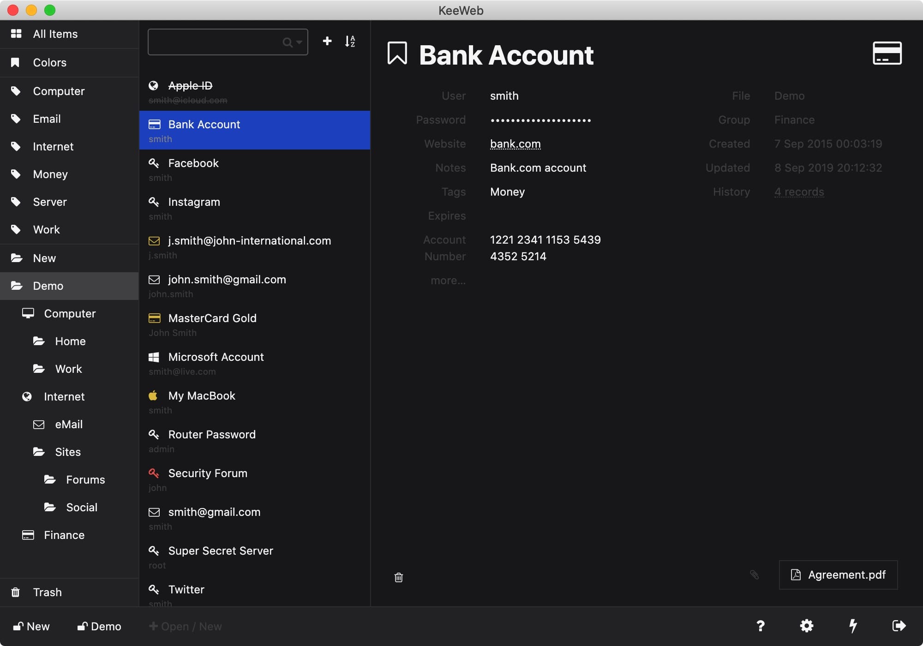Click the trash/delete entry icon

(398, 577)
